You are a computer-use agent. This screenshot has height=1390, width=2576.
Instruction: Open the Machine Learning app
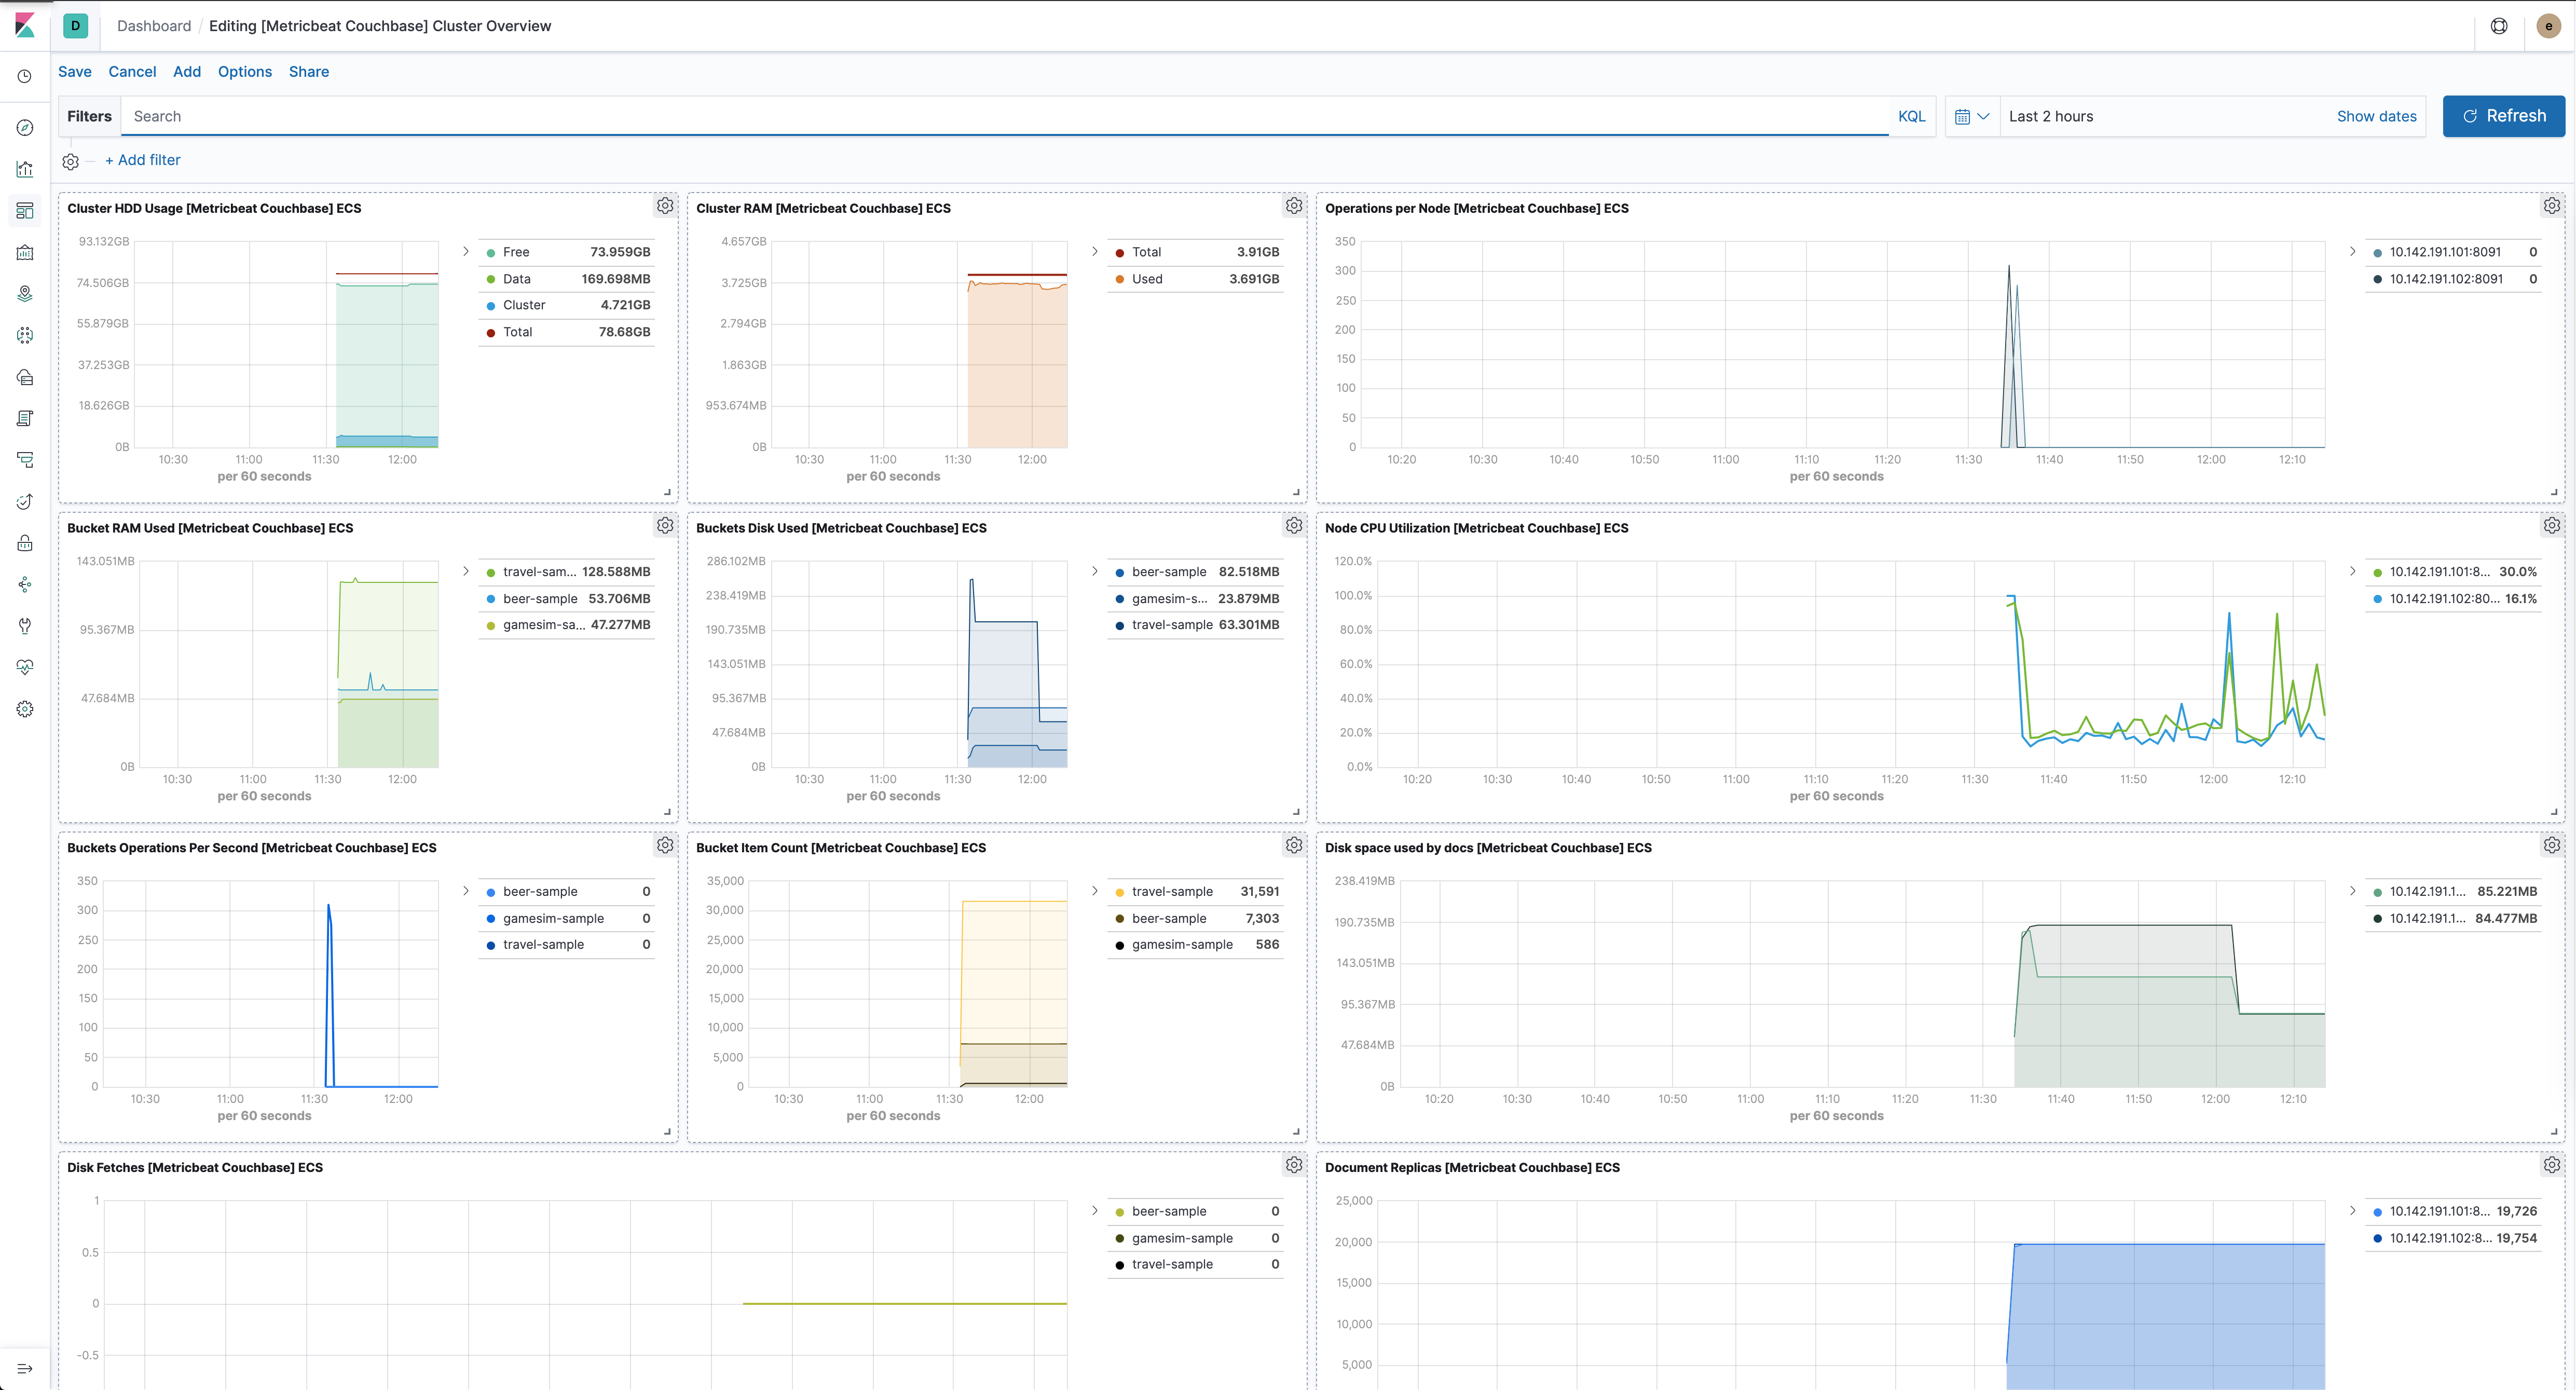point(25,335)
